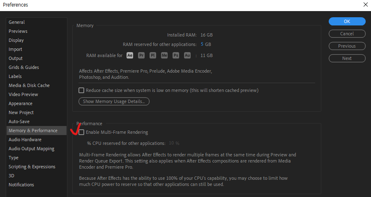
Task: Confirm preferences with OK button
Action: [347, 21]
